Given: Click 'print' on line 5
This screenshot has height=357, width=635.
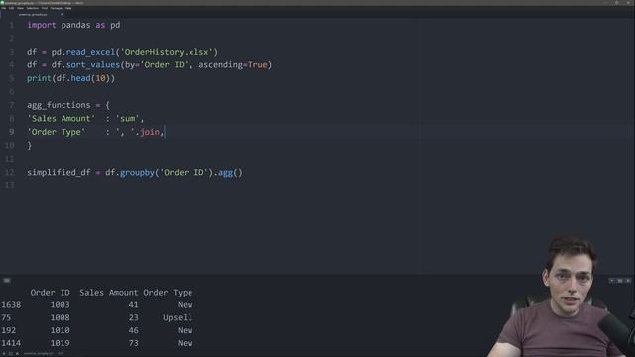Looking at the screenshot, I should pos(39,78).
